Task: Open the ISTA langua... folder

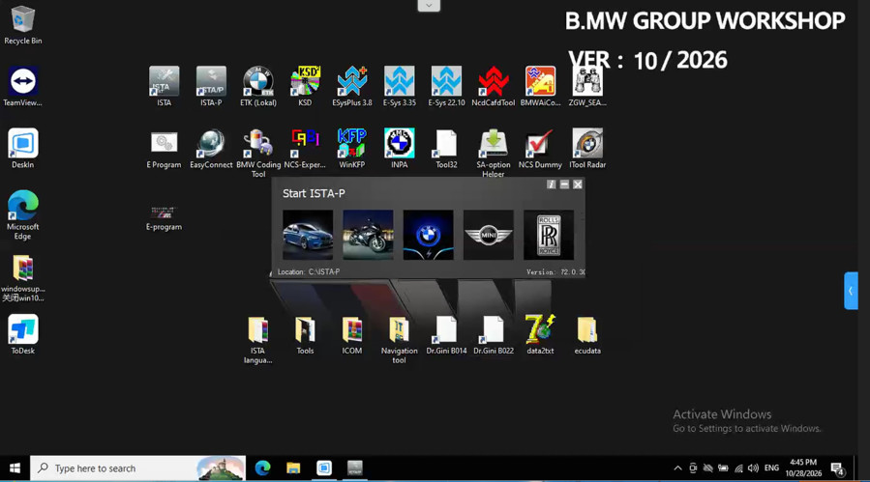Action: [x=258, y=329]
